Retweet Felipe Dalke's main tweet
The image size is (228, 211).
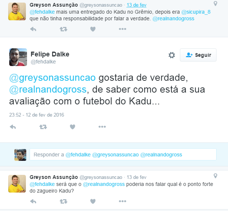click(43, 127)
